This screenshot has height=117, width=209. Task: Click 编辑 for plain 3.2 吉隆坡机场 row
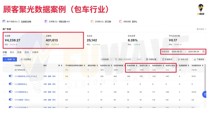click(x=49, y=84)
